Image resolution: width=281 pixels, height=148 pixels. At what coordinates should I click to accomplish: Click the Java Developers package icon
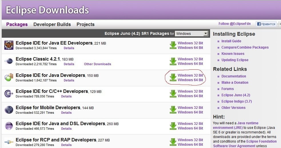coord(9,77)
